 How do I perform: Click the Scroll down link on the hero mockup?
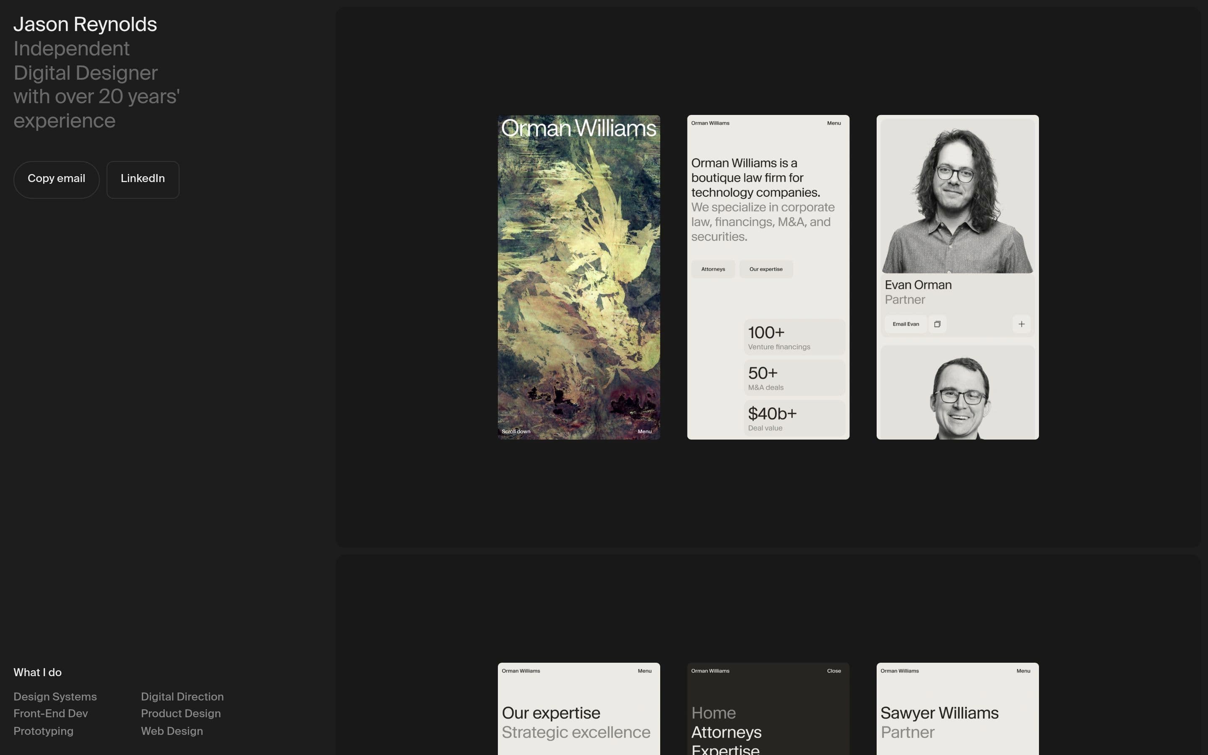pos(516,431)
